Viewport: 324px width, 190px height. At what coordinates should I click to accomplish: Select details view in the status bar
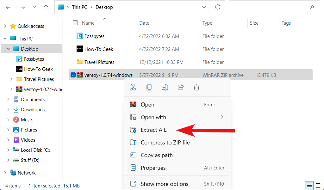pyautogui.click(x=309, y=186)
